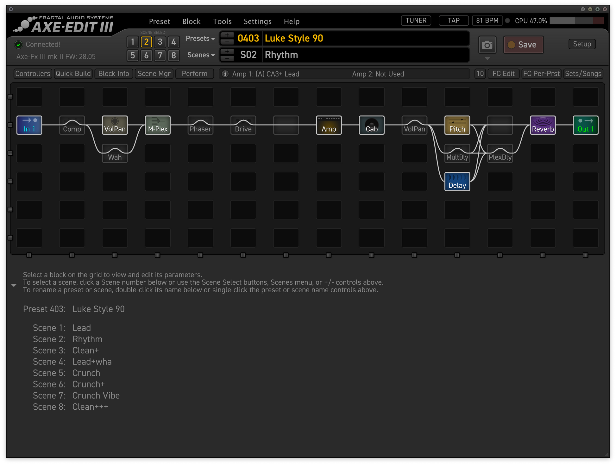Select the Cab block icon
The height and width of the screenshot is (465, 616).
point(371,125)
